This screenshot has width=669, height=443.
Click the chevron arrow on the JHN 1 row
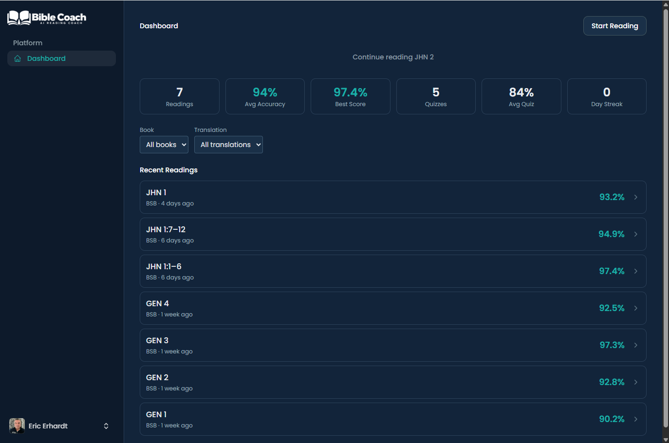(635, 197)
